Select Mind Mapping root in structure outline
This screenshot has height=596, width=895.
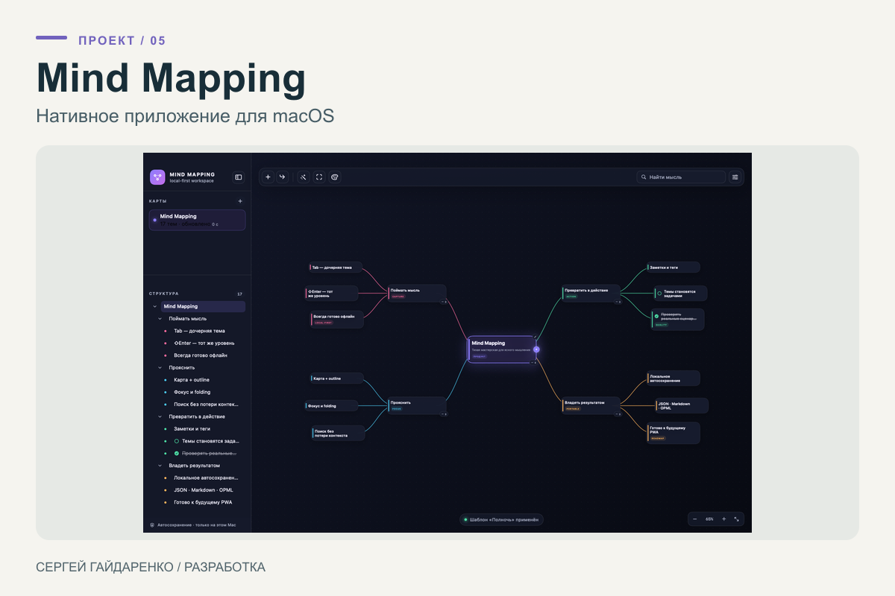pyautogui.click(x=203, y=306)
